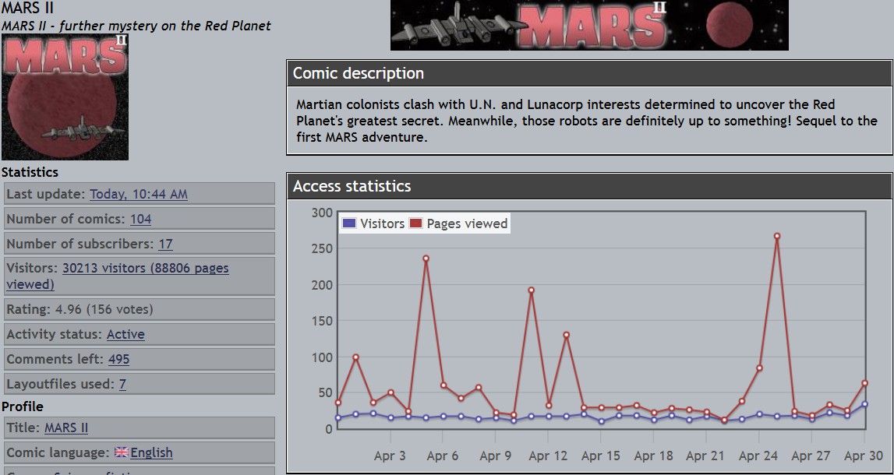Toggle the 'Visitors' legend label
894x475 pixels.
(x=382, y=223)
